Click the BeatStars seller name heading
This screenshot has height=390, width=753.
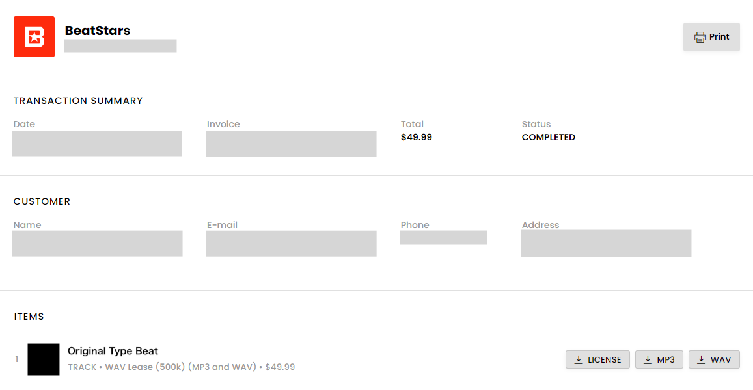tap(98, 31)
